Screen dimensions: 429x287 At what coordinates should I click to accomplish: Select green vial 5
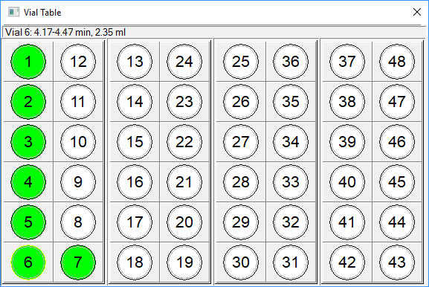[28, 222]
